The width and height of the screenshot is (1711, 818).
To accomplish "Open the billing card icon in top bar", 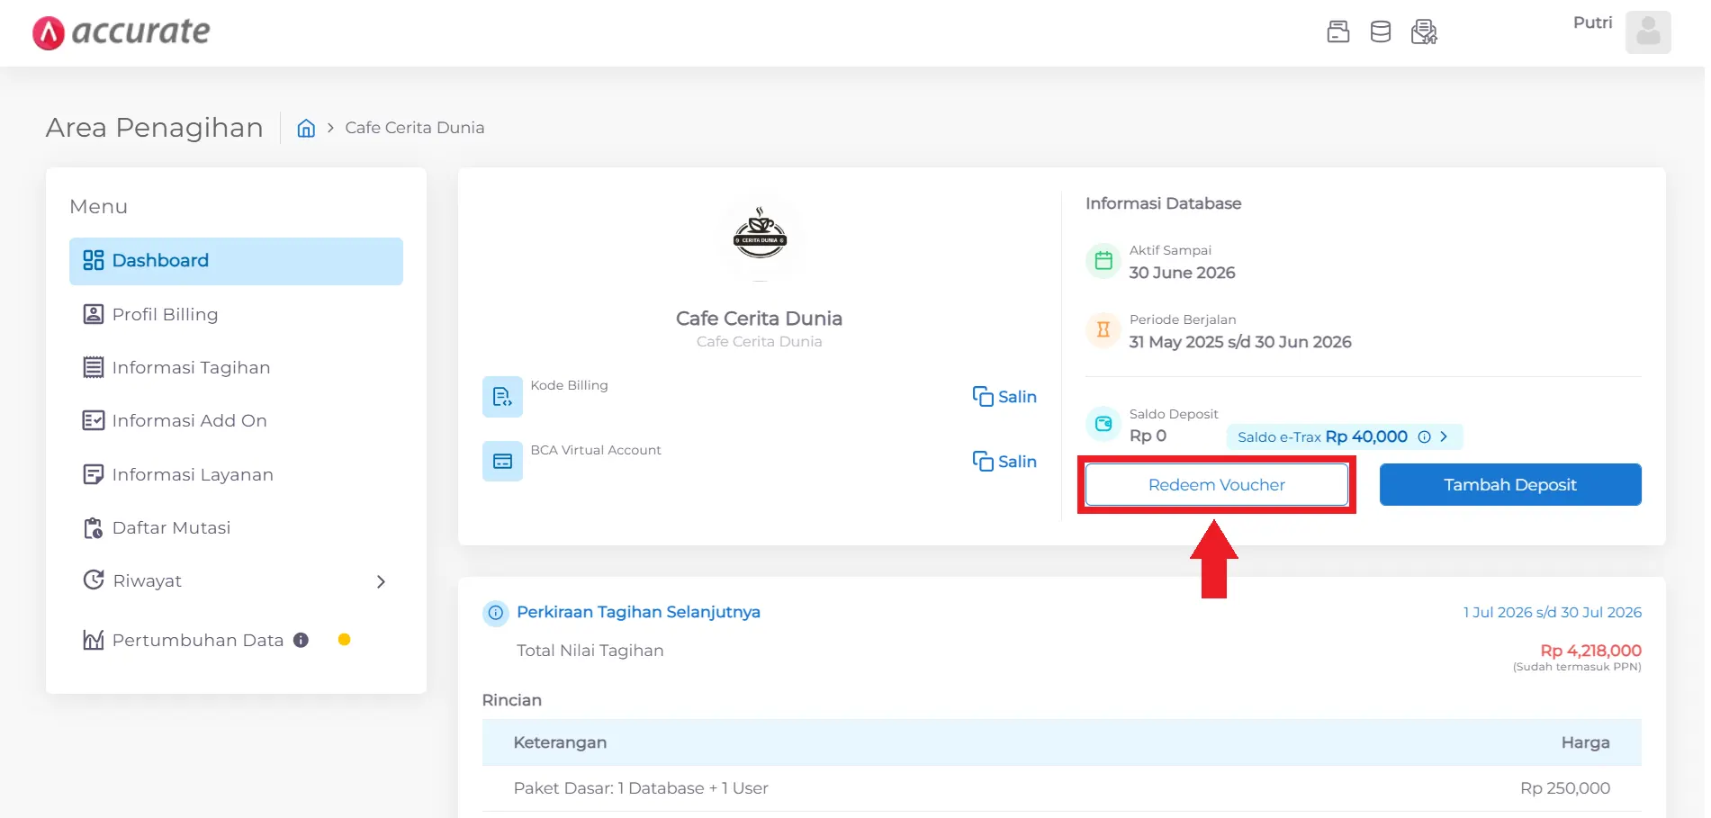I will pos(1337,32).
